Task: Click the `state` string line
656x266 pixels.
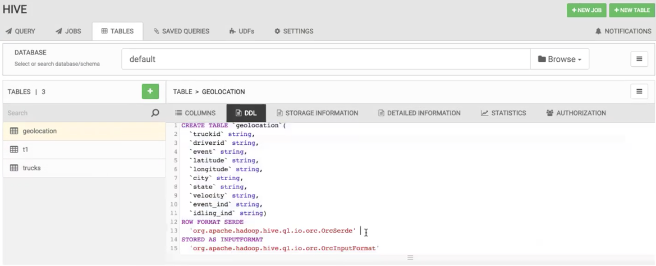Action: point(218,187)
